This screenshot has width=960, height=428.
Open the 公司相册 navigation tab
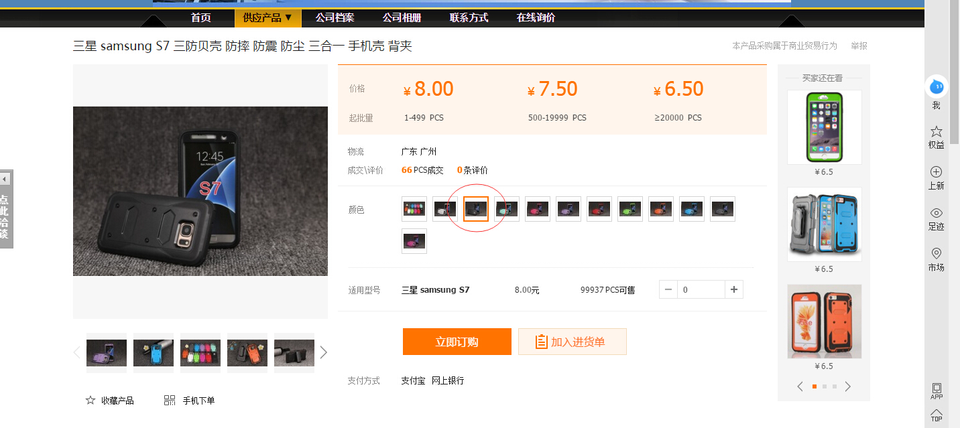[402, 17]
